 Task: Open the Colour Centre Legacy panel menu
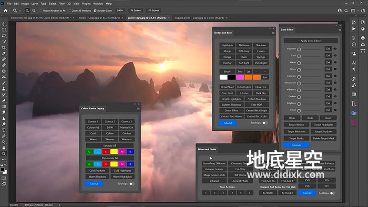tap(138, 109)
